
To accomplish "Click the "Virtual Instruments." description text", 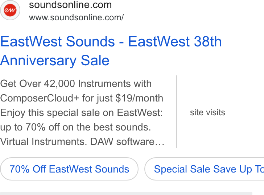I will (x=44, y=141).
